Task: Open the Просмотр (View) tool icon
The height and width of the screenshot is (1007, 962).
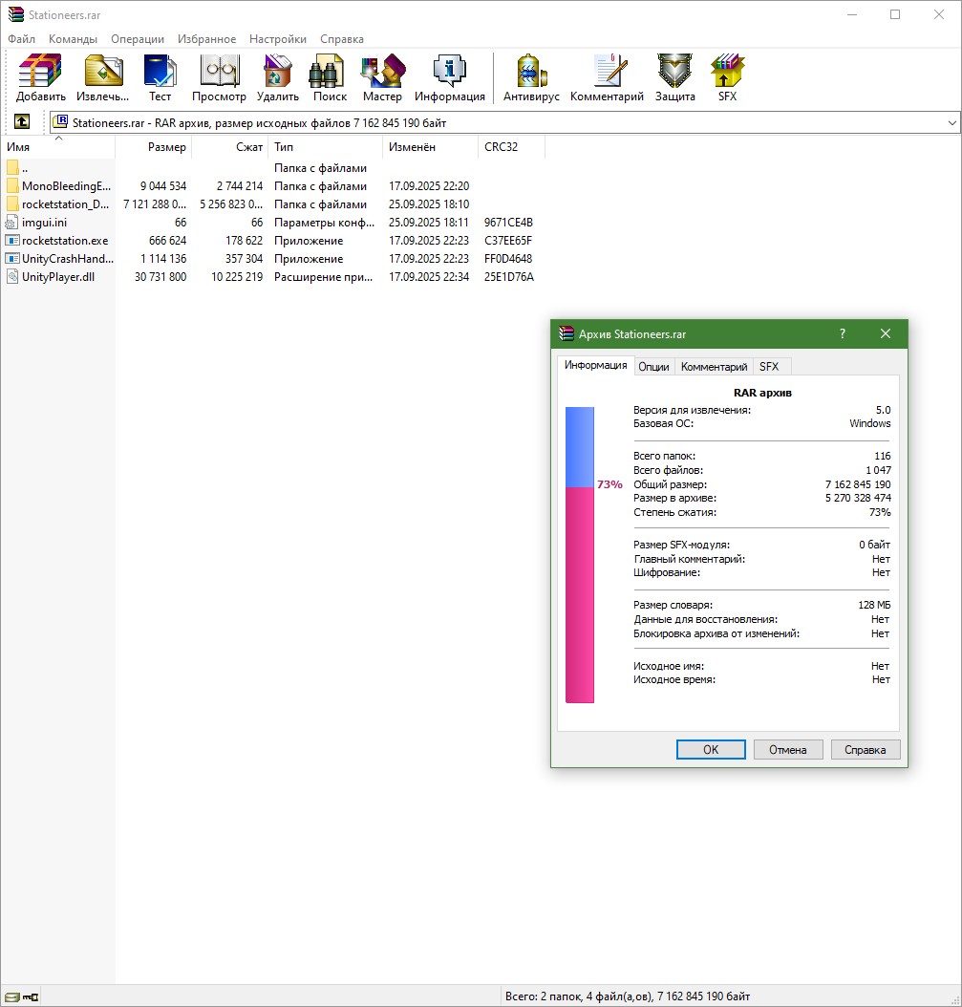Action: coord(219,71)
